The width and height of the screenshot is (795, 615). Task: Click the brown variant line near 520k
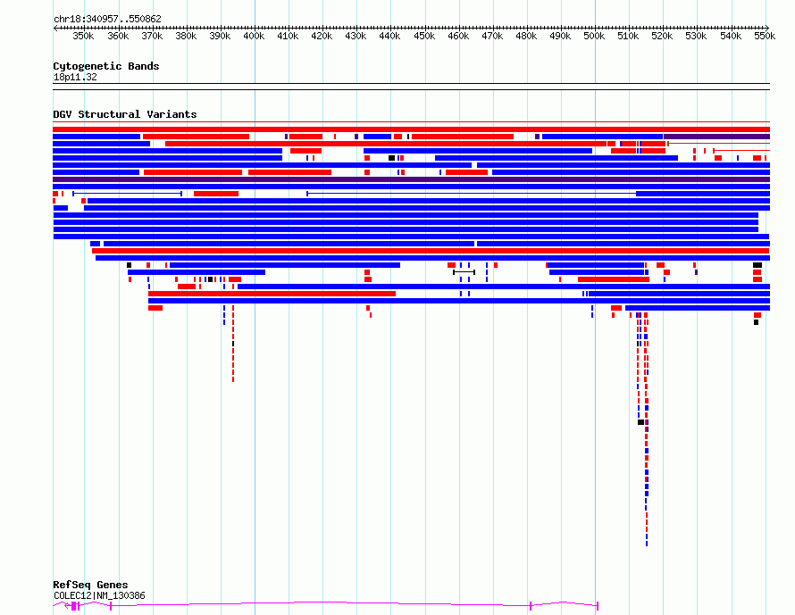(x=718, y=144)
